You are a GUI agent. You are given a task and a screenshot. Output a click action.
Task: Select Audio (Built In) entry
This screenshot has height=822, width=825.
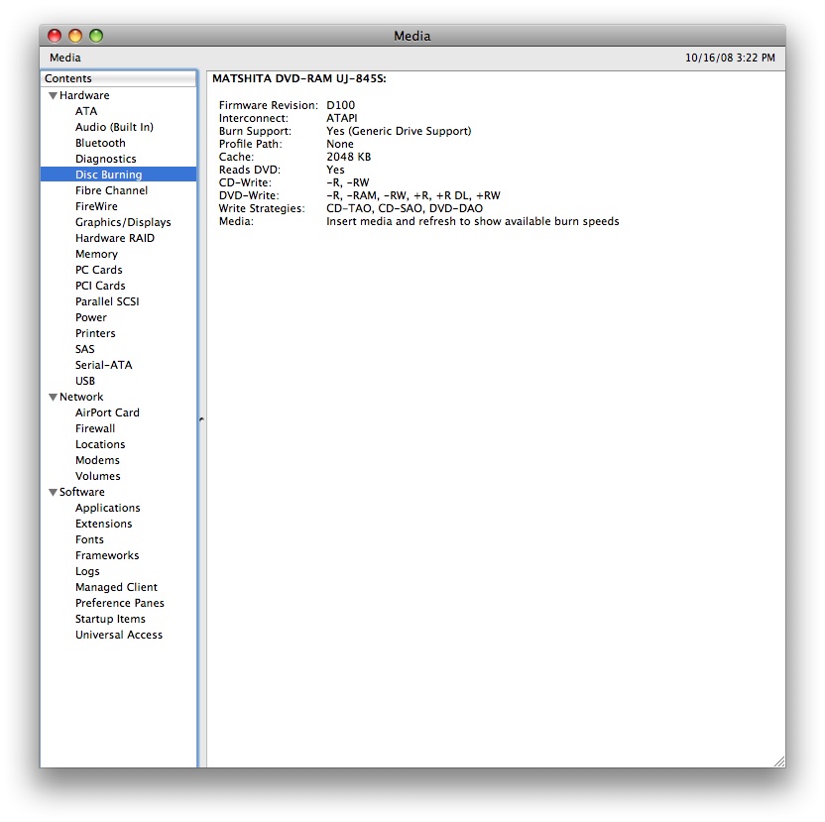114,127
